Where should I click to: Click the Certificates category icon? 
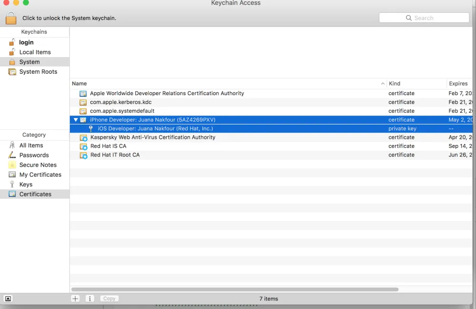pyautogui.click(x=12, y=194)
